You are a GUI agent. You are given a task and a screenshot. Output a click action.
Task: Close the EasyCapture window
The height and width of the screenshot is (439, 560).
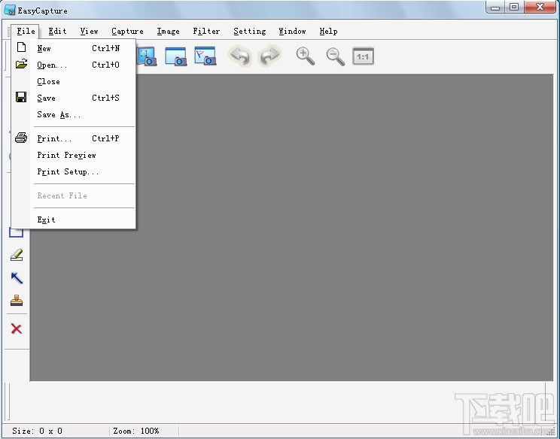coord(540,7)
